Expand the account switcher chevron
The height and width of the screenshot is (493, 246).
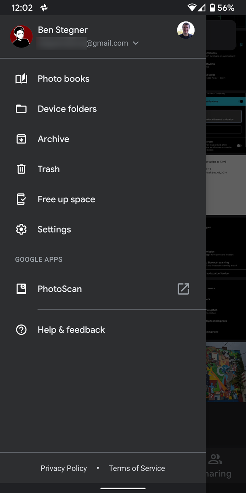point(135,43)
